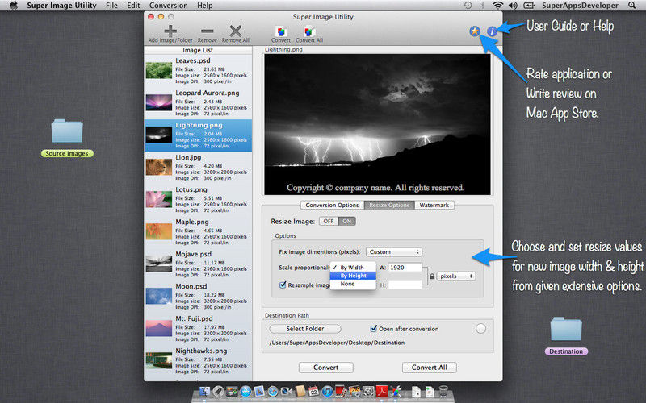Screen dimensions: 646x403
Task: Click the bottom Convert All button
Action: (x=430, y=368)
